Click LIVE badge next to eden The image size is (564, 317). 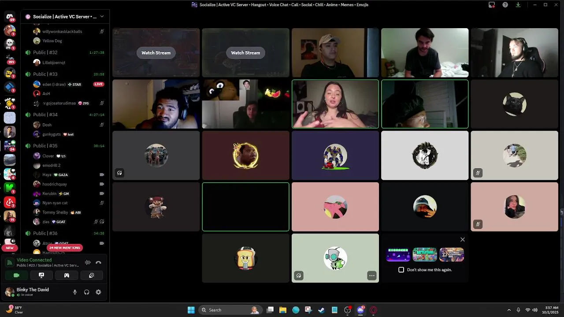click(x=99, y=84)
